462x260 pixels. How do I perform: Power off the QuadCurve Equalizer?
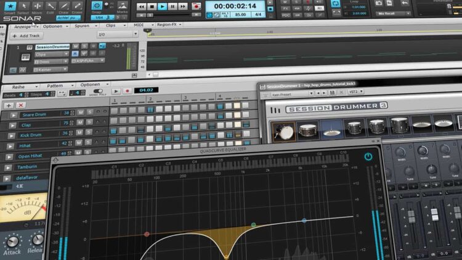[x=368, y=157]
